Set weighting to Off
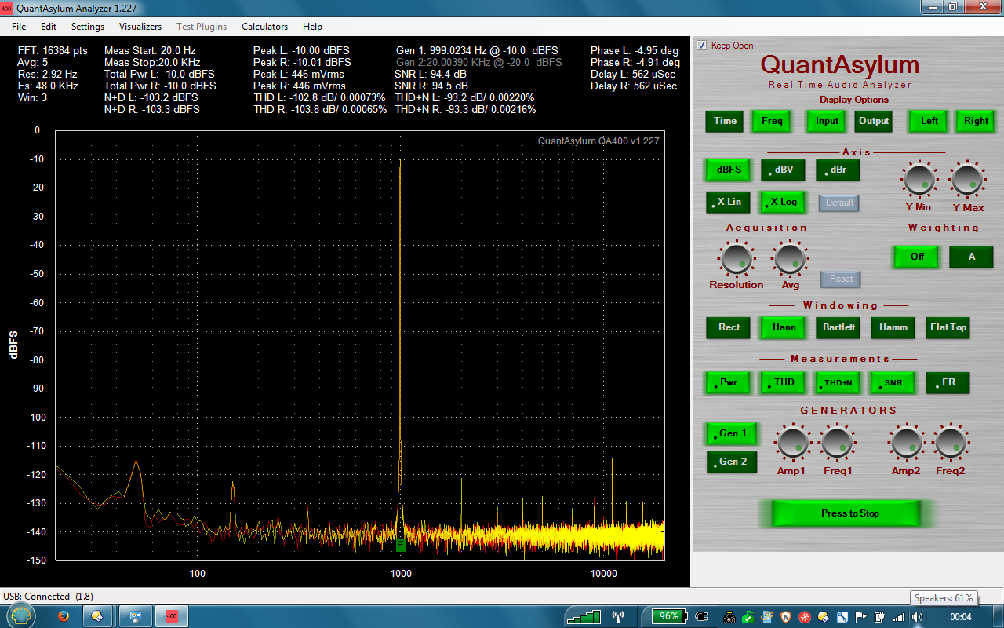Image resolution: width=1004 pixels, height=628 pixels. (x=916, y=257)
